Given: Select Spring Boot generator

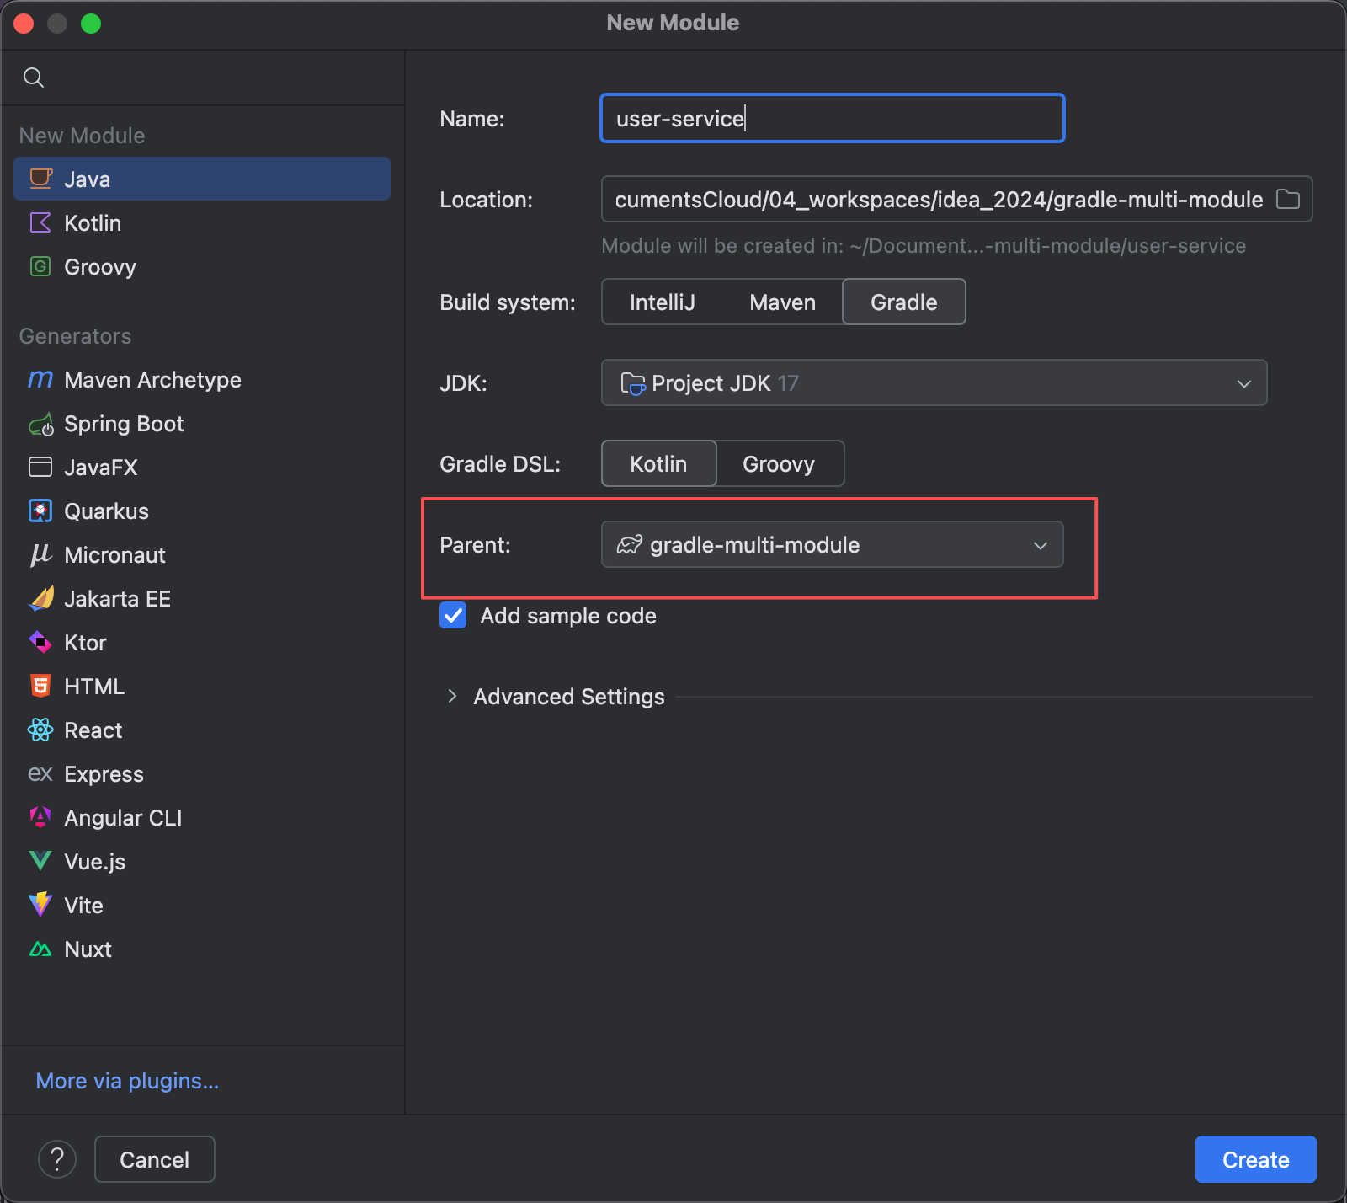Looking at the screenshot, I should [x=202, y=423].
